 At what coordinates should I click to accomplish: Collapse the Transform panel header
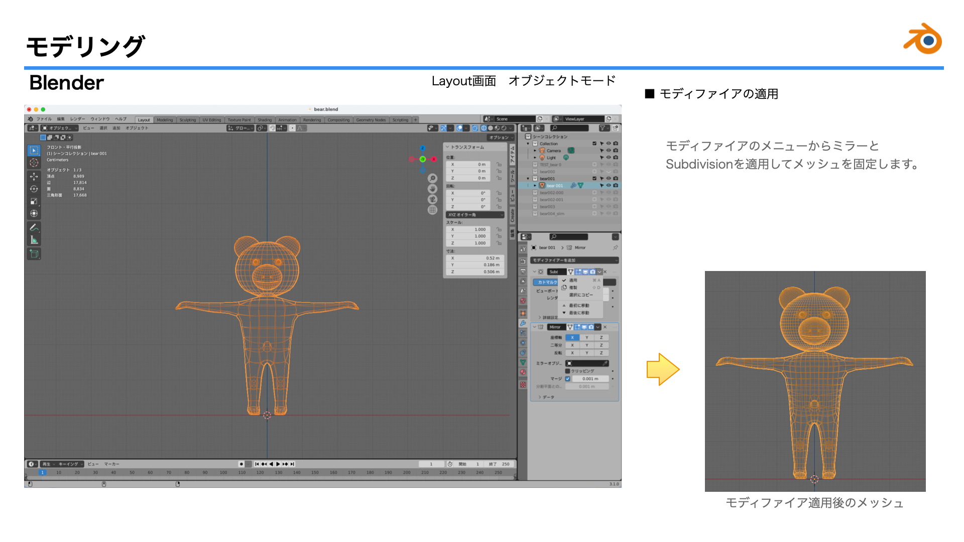(474, 147)
